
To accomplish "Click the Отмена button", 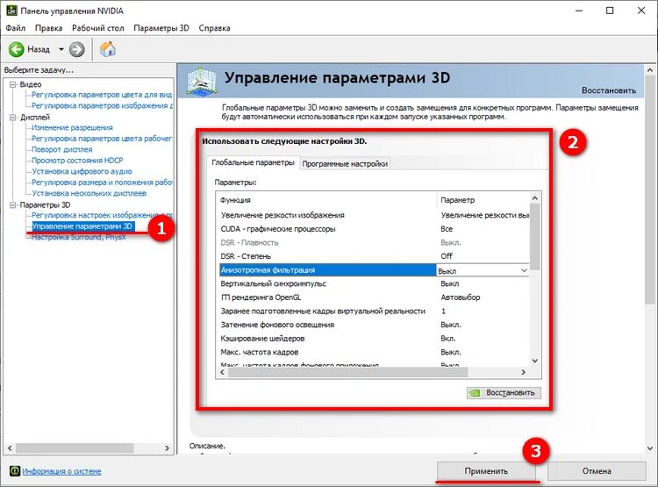I will click(597, 471).
